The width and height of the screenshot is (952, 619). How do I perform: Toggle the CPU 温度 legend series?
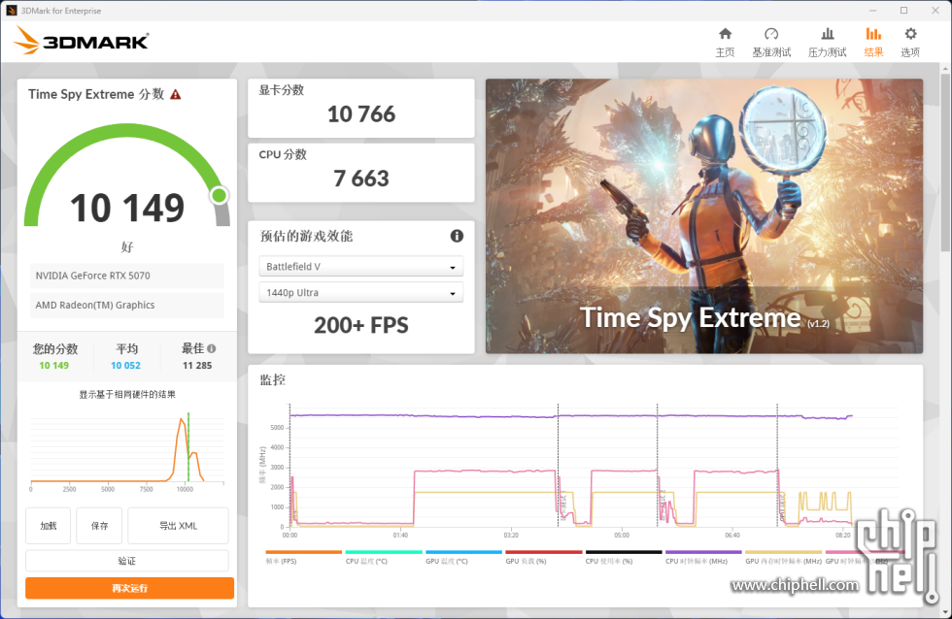coord(366,561)
